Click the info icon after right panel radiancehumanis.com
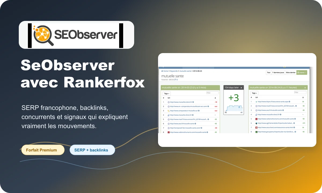Screen dimensions: 322x193 pos(295,119)
